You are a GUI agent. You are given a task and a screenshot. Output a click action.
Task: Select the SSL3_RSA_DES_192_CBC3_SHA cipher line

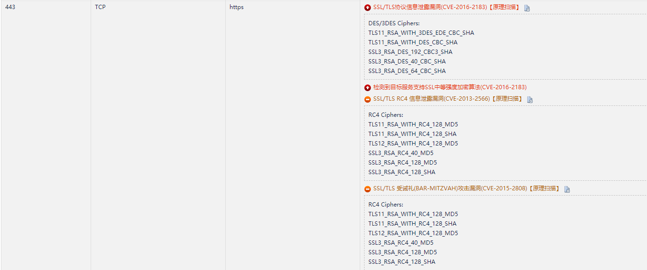(410, 52)
